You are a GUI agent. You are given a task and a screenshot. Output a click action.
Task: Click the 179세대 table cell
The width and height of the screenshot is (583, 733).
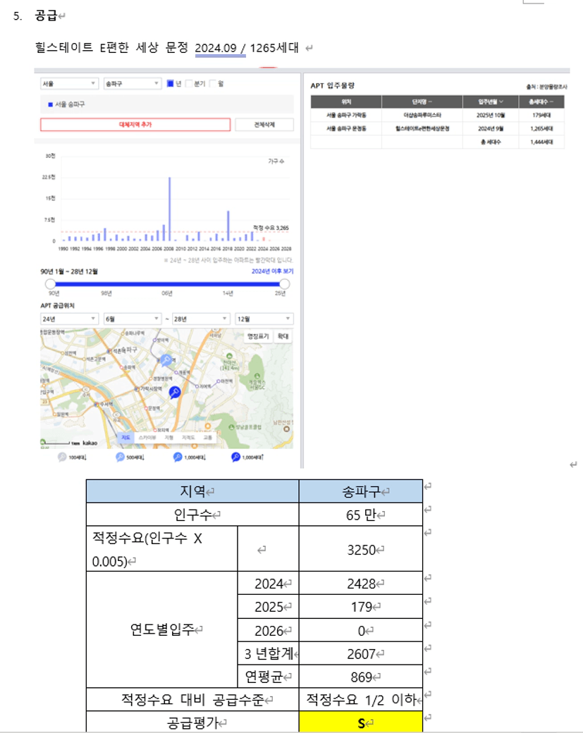tap(541, 115)
